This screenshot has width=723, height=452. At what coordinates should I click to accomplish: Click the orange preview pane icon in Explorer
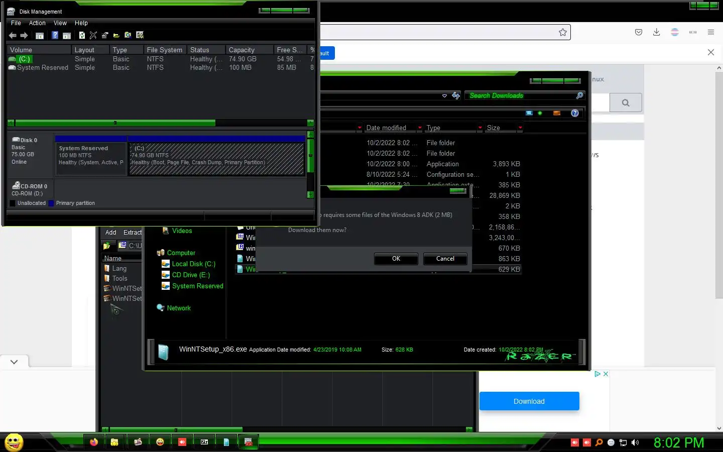click(556, 113)
